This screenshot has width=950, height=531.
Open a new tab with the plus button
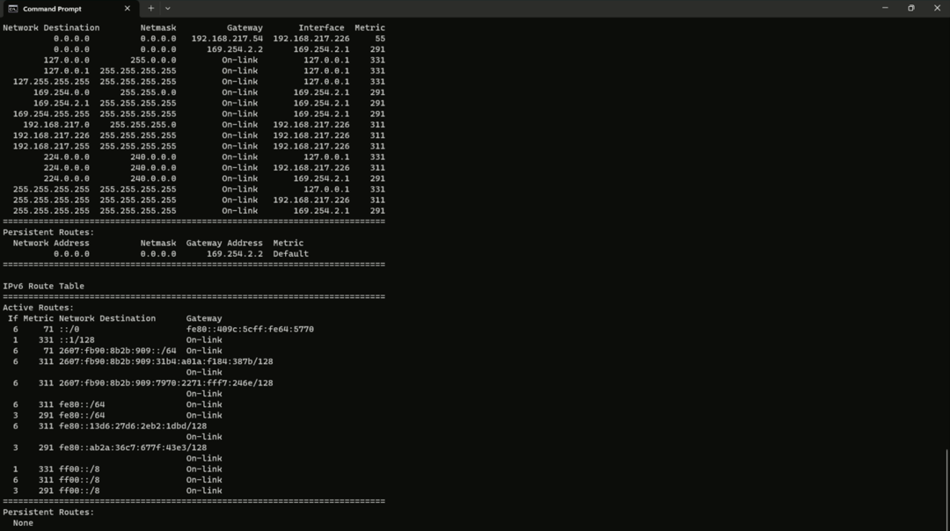pos(150,9)
